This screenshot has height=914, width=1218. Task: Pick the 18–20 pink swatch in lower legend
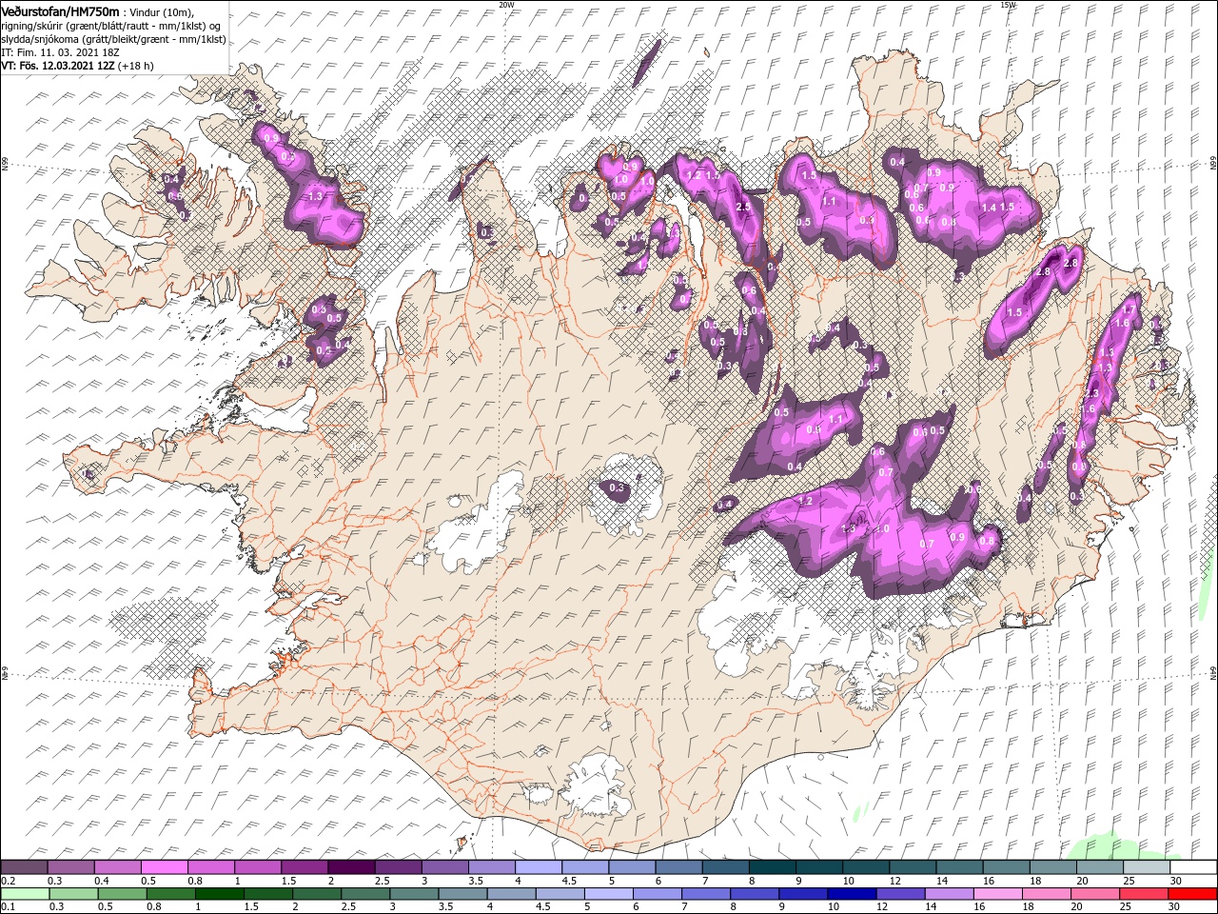[1048, 894]
